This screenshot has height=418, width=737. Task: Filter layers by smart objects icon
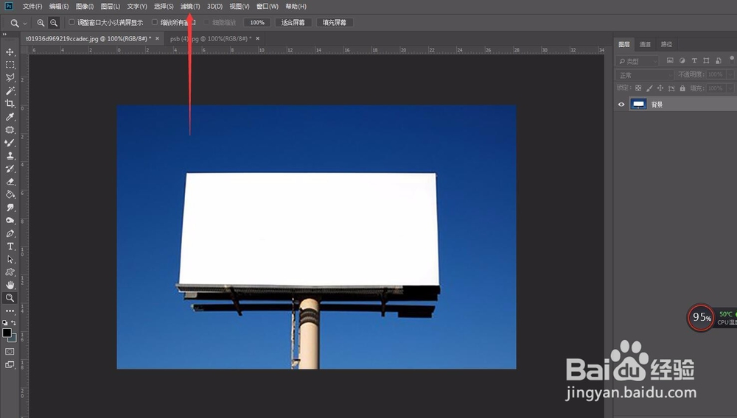(718, 60)
